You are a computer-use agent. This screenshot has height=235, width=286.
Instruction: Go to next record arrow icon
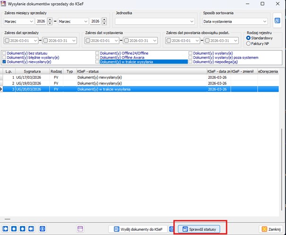click(22, 229)
